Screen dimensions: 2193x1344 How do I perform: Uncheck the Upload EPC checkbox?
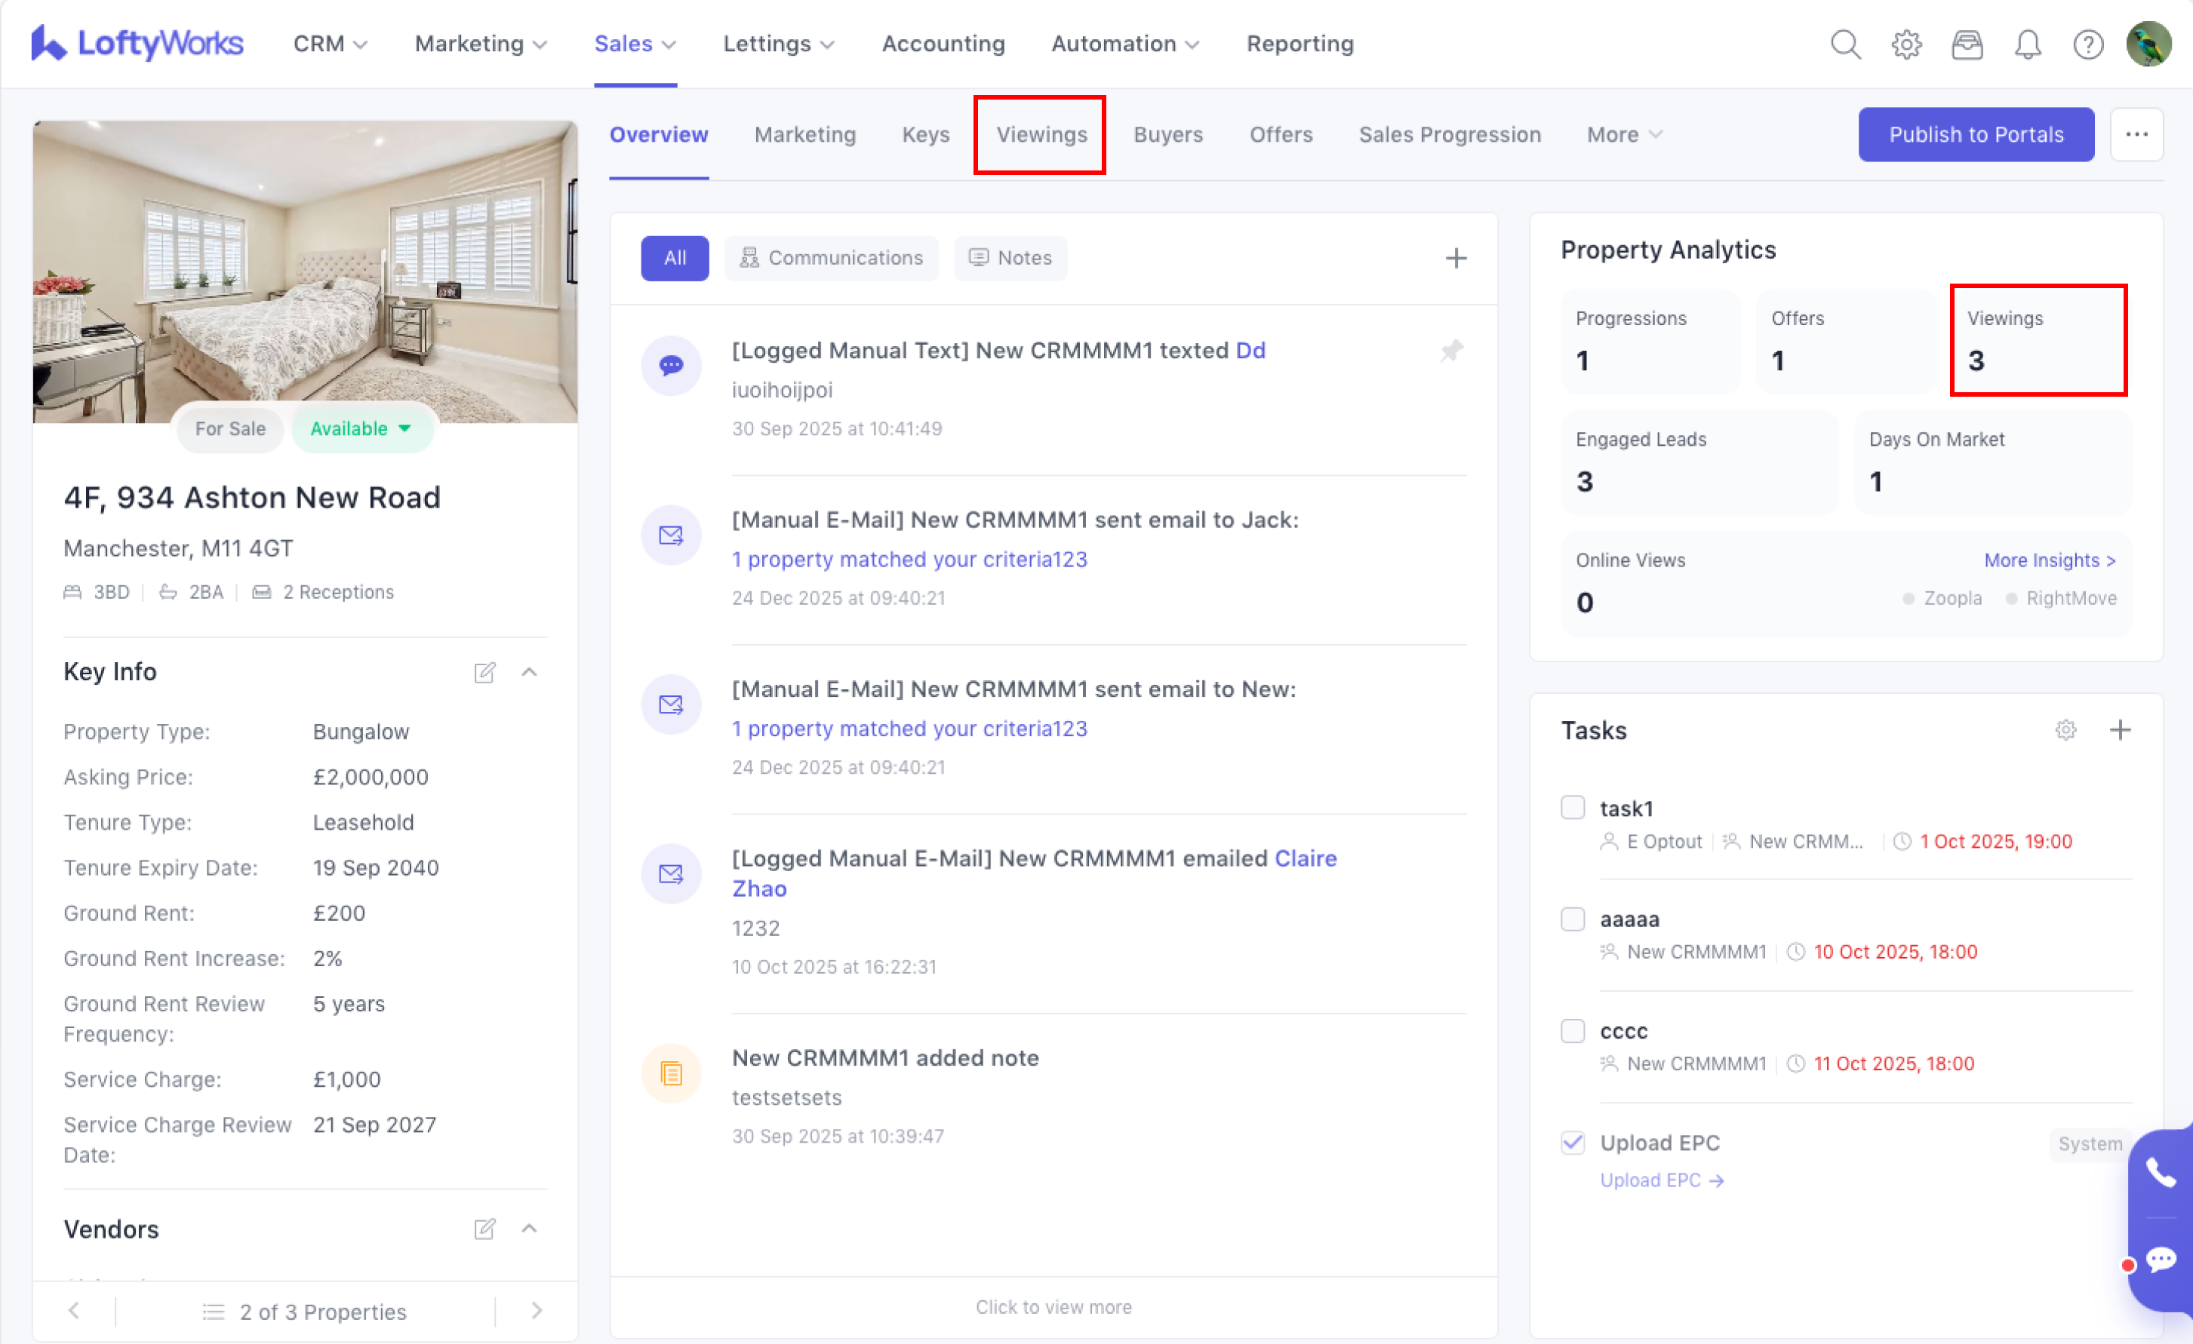point(1573,1143)
